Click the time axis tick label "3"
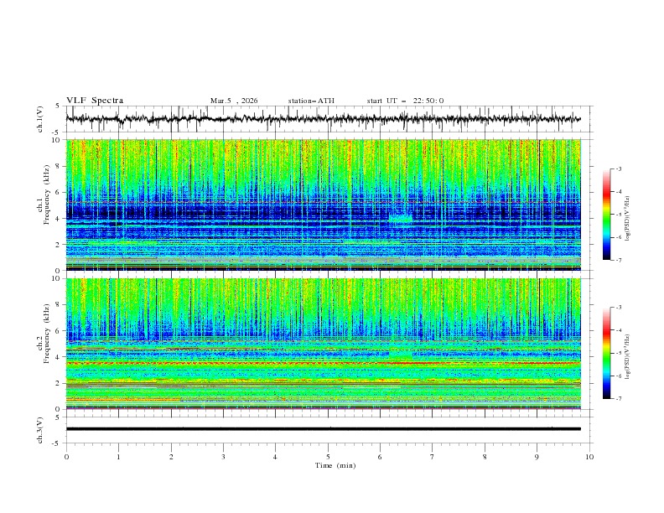 coord(223,457)
